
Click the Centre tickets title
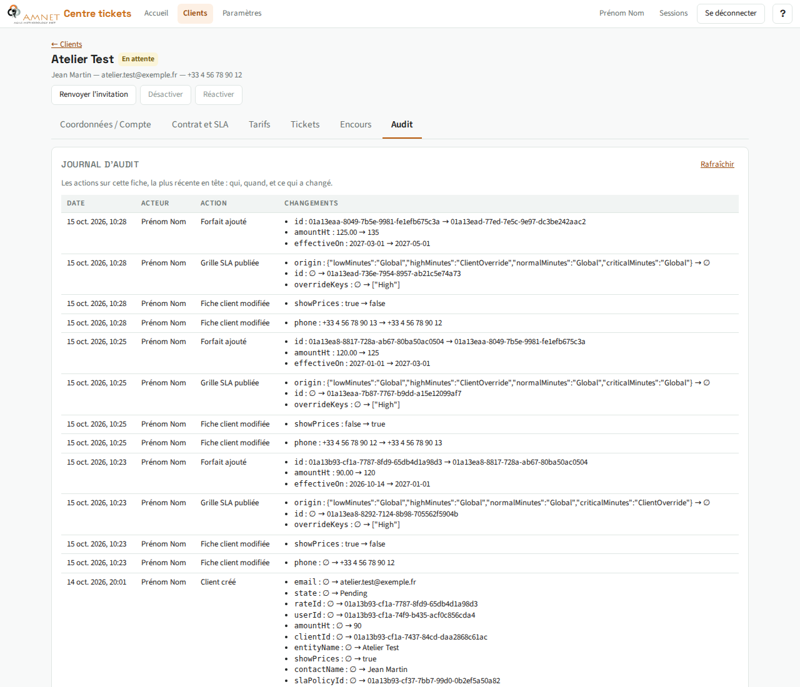coord(97,14)
